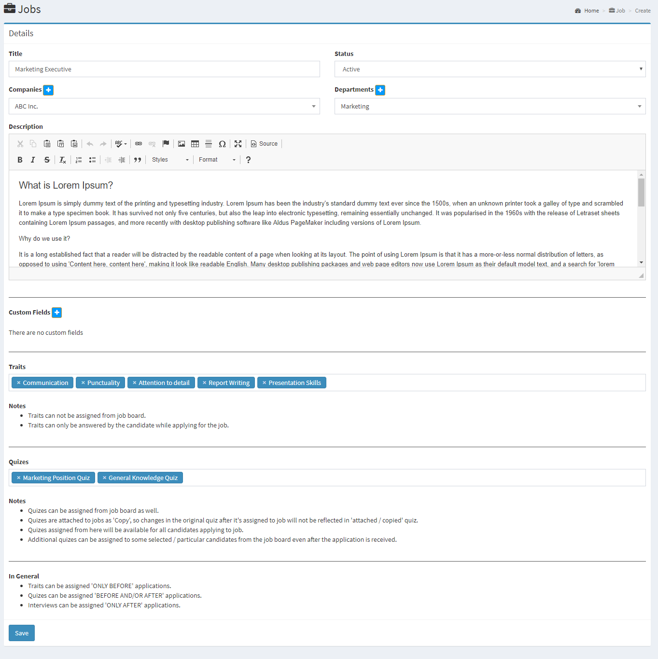Viewport: 658px width, 659px height.
Task: Toggle block quote formatting
Action: click(x=138, y=160)
